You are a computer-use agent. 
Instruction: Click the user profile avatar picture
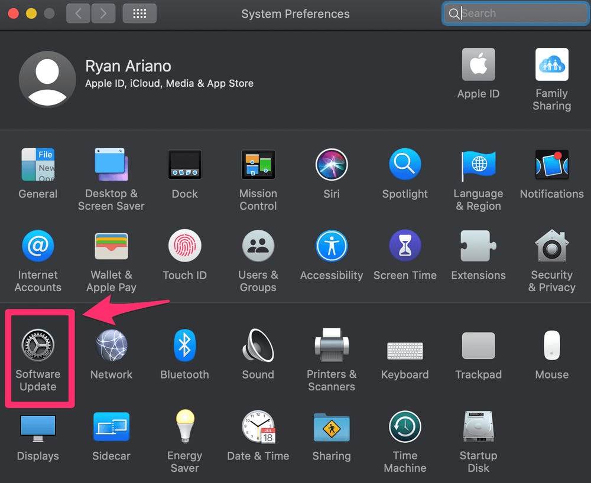pyautogui.click(x=47, y=79)
